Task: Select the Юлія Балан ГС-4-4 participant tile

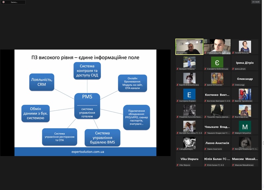Action: (217, 159)
